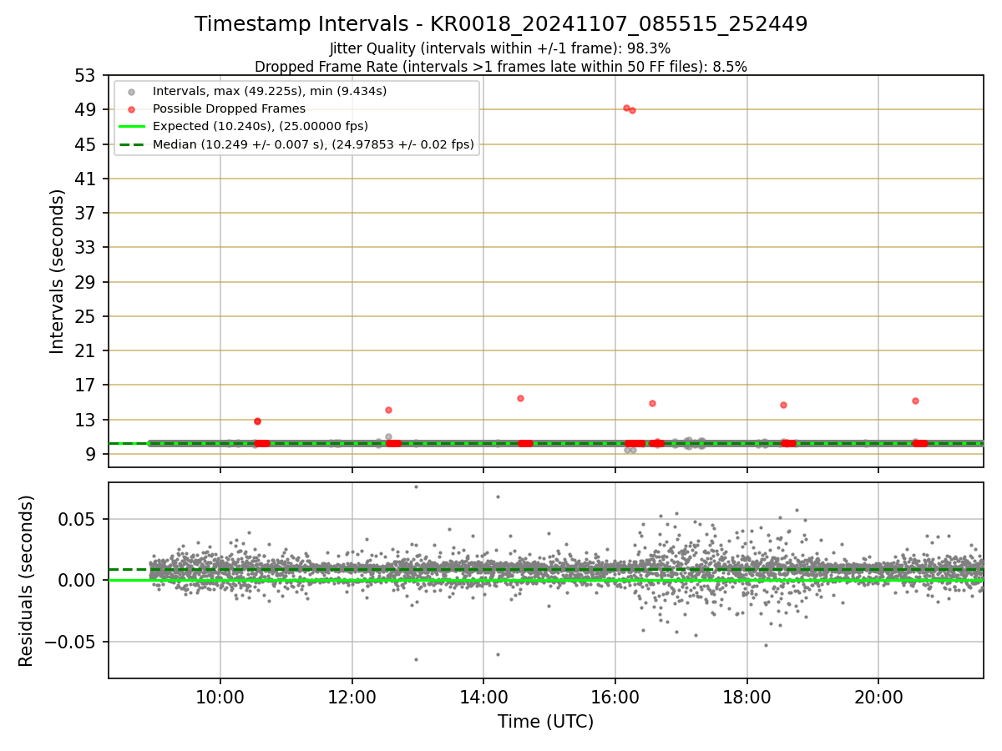Click the 'Intervals (seconds)' y-axis label
The image size is (1002, 751).
57,271
